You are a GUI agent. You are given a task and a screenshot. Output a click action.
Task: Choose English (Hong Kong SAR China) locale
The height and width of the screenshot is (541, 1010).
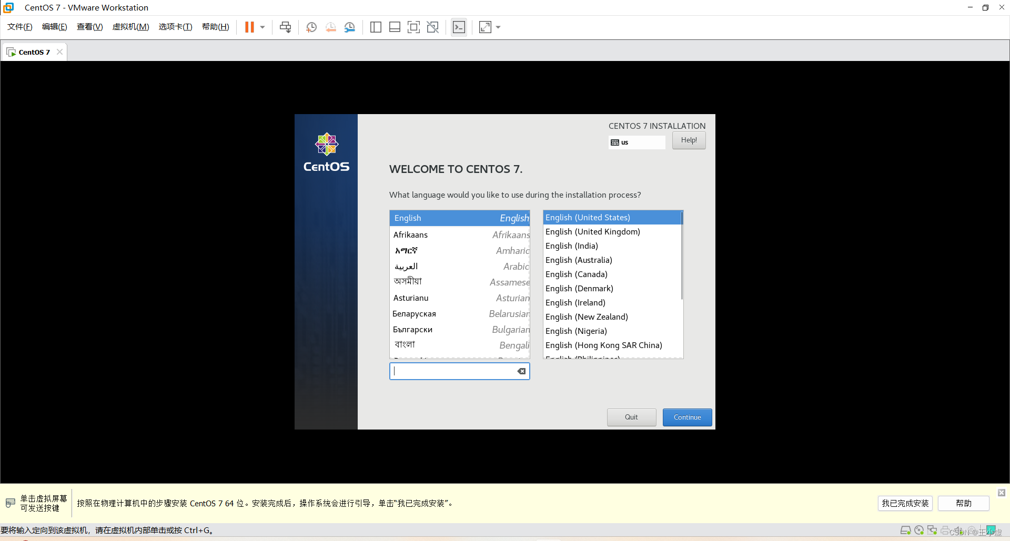[x=612, y=345]
